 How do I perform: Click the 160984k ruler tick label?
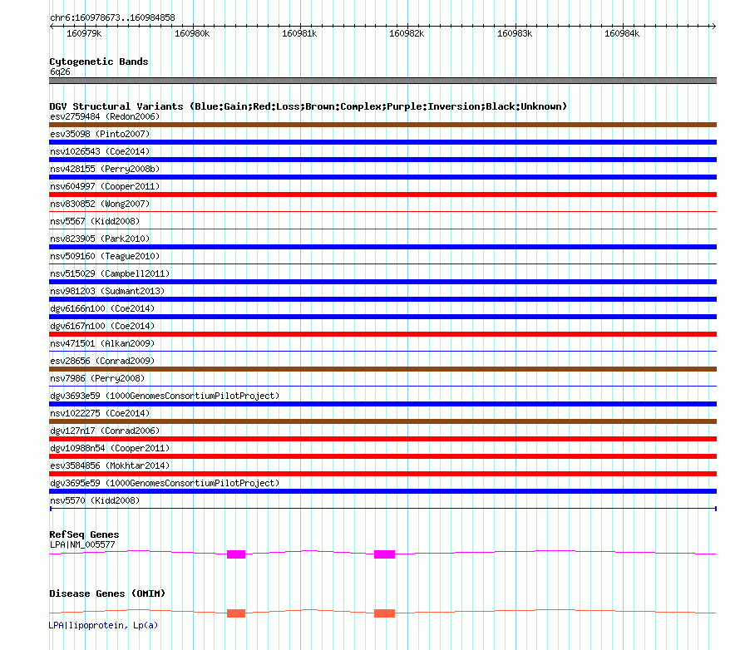click(622, 33)
